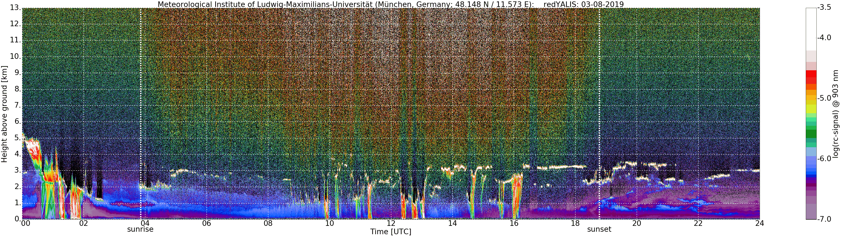Click the '10' time tick label on the time axis

click(x=330, y=223)
